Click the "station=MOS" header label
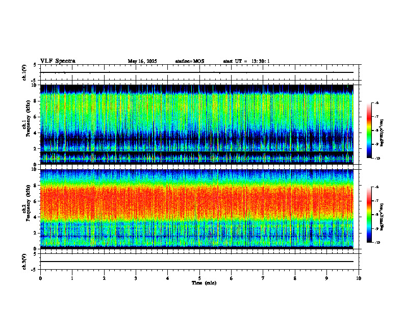 [190, 61]
